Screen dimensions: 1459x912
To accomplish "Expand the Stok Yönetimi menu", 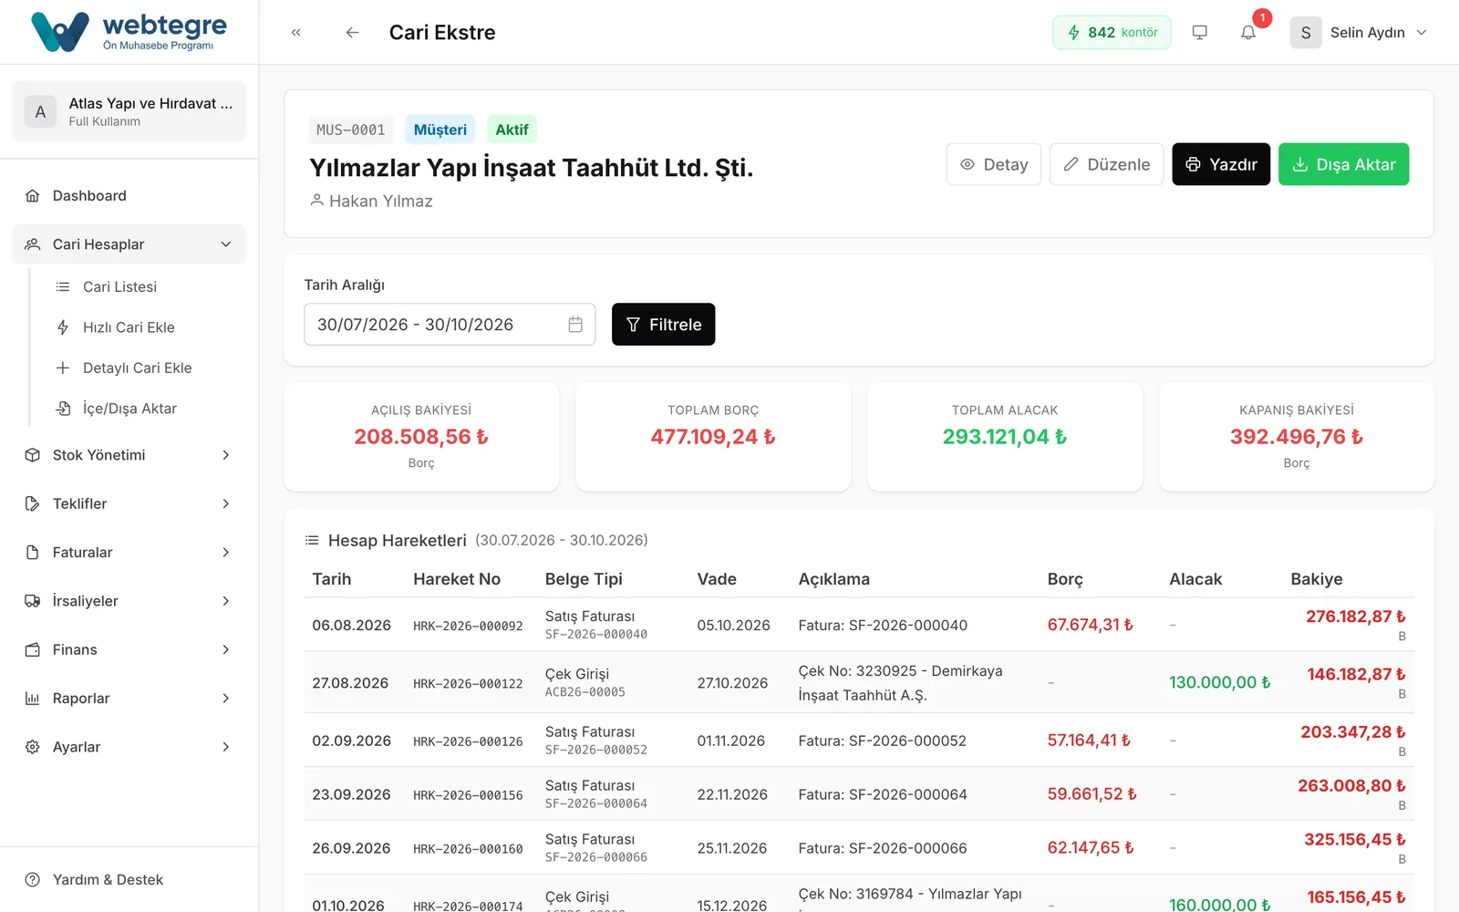I will coord(129,455).
